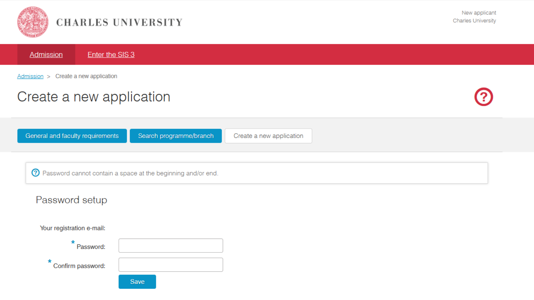Click the Password setup heading
This screenshot has width=534, height=300.
click(x=71, y=200)
